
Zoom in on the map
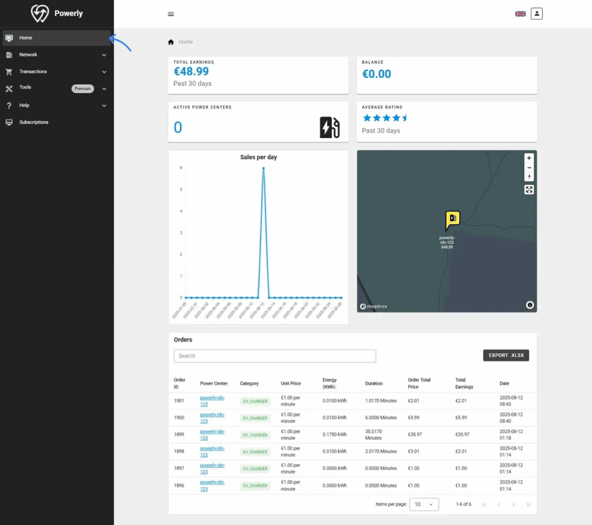tap(529, 158)
